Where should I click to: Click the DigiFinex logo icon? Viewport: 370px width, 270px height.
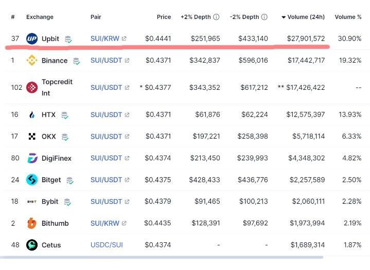click(x=32, y=158)
